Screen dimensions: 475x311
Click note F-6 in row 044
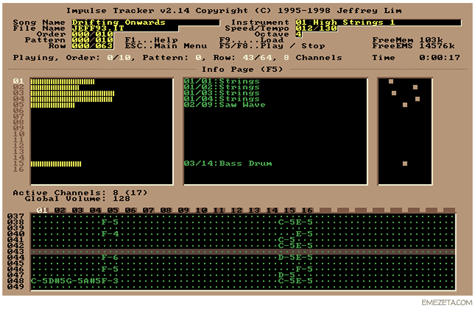110,258
